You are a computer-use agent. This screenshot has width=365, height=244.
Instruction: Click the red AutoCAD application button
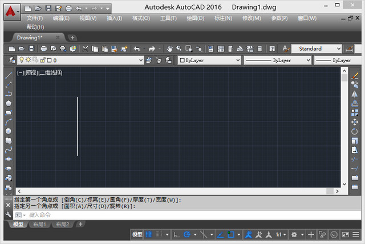click(12, 12)
